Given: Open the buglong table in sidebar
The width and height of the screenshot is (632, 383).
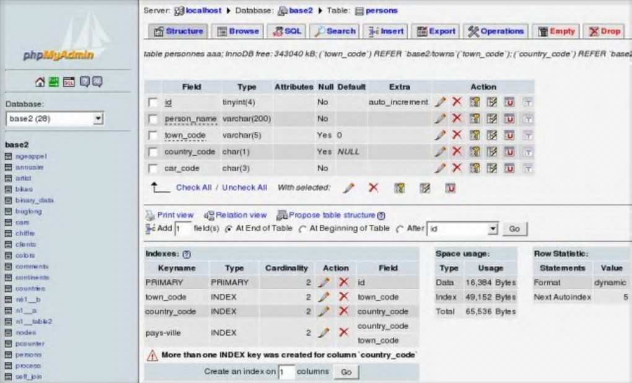Looking at the screenshot, I should [x=29, y=211].
